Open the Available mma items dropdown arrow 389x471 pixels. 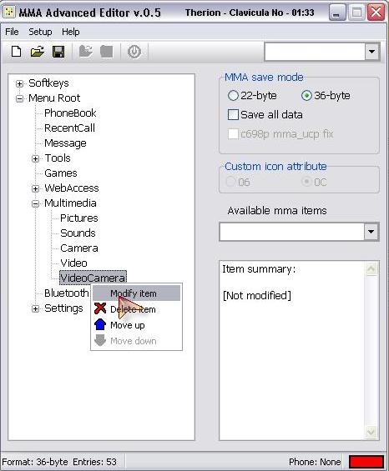click(371, 232)
